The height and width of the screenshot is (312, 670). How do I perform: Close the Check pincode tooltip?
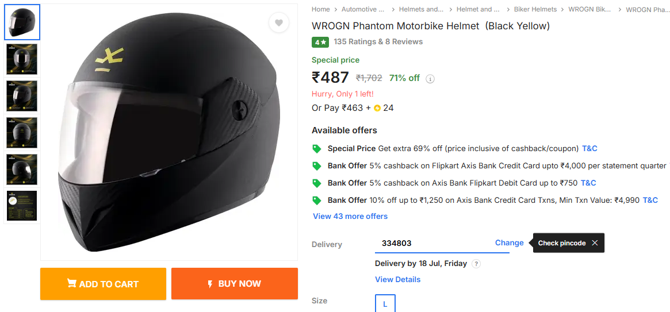point(595,243)
